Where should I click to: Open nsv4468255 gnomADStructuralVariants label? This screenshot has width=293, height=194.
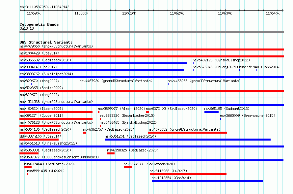tap(204, 81)
